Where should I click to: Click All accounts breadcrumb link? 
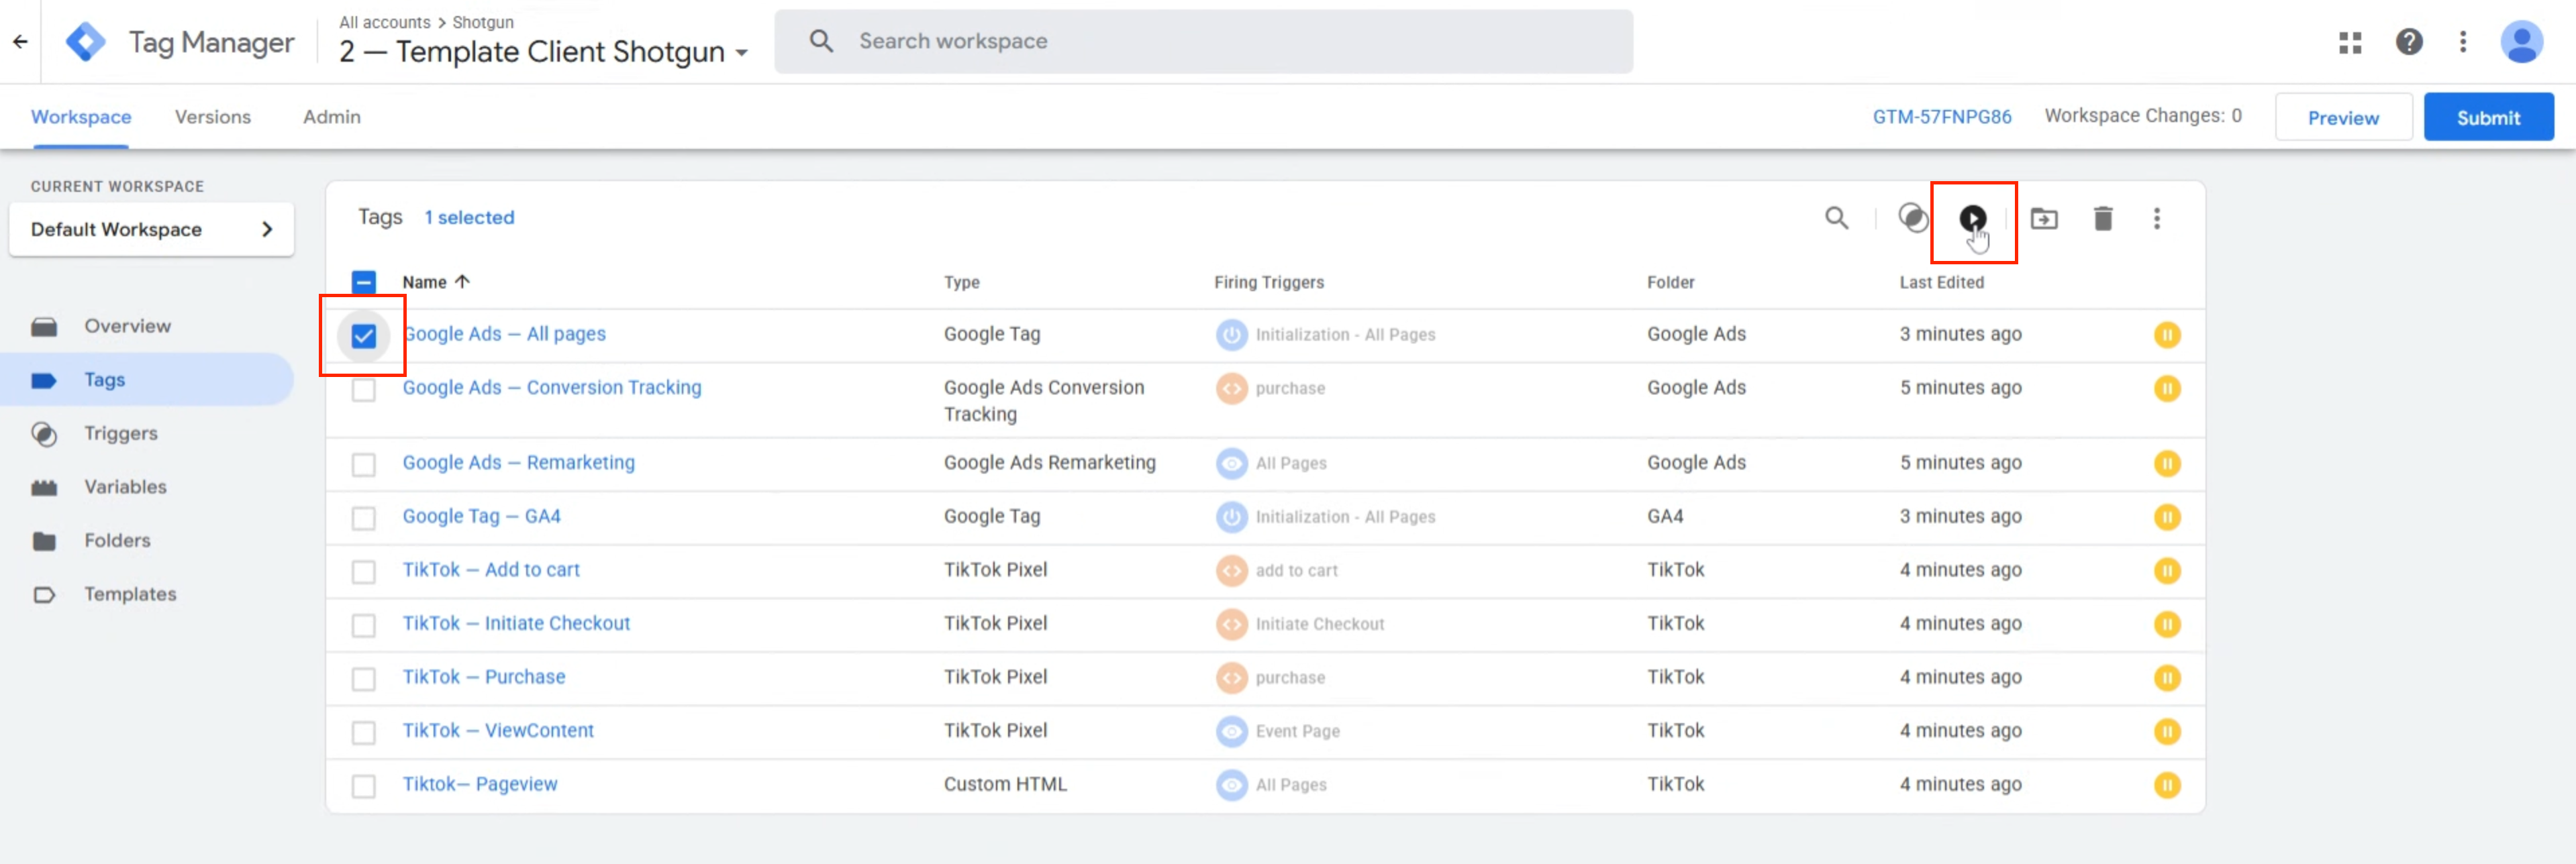coord(385,22)
